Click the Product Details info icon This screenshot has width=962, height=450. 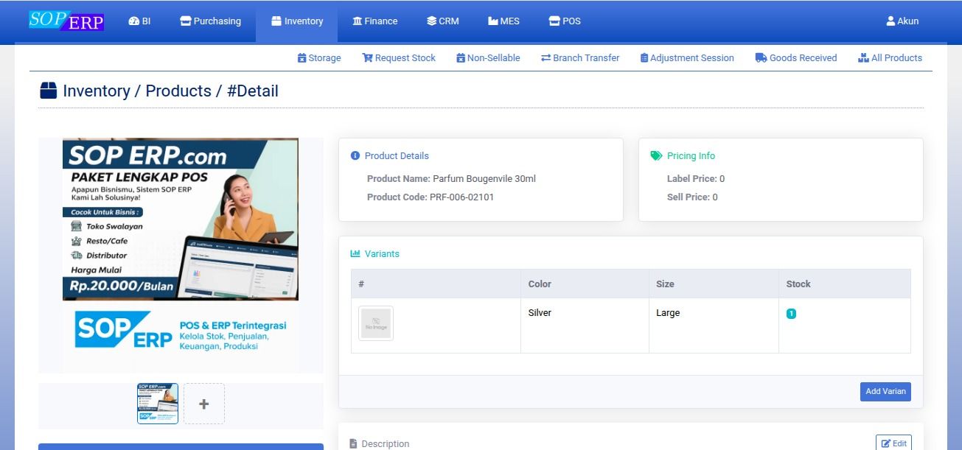coord(355,156)
